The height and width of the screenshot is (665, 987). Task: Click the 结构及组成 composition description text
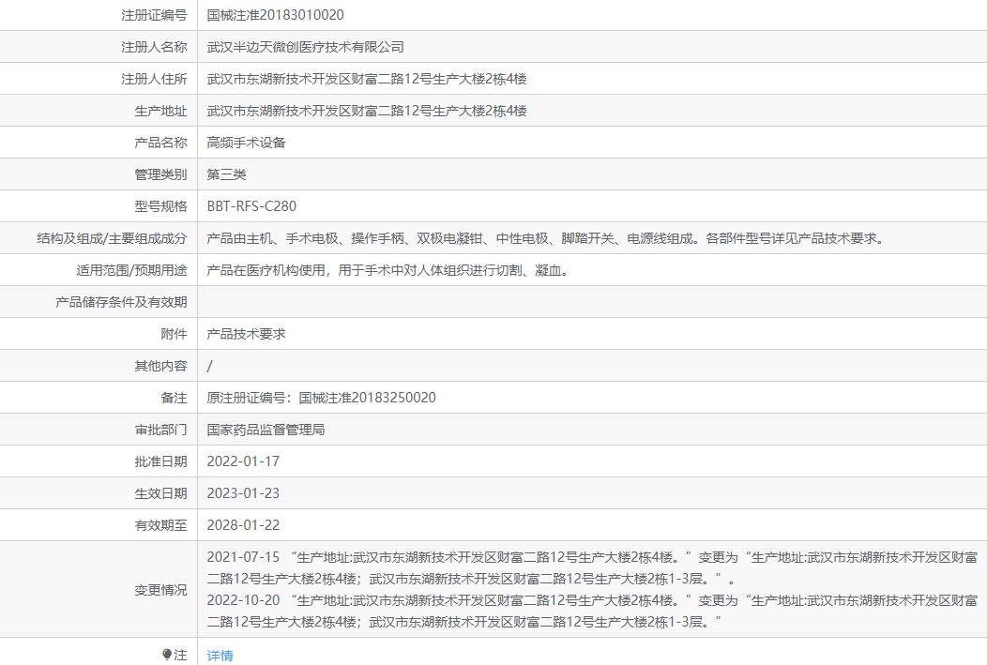click(x=546, y=238)
